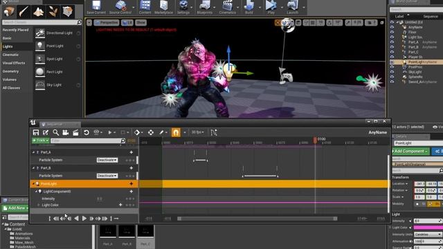Screen dimensions: 443x249
Task: Click the Sequencer restore state arrow icon
Action: pyautogui.click(x=86, y=132)
